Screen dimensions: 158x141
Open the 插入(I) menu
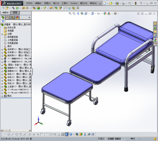click(56, 3)
